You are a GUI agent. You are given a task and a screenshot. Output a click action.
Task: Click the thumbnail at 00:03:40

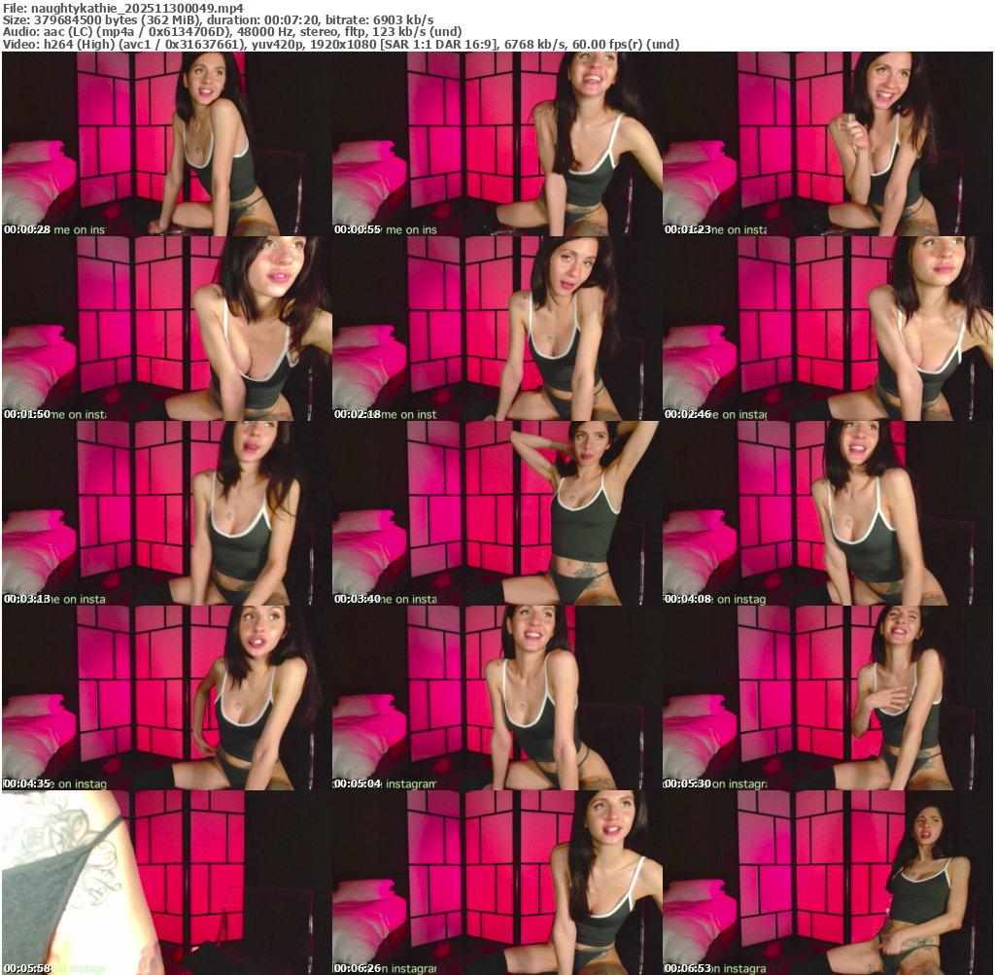point(497,513)
